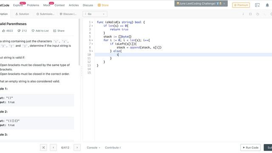Image resolution: width=272 pixels, height=153 pixels.
Task: Close the June LeetCoding Challenge banner
Action: (224, 3)
